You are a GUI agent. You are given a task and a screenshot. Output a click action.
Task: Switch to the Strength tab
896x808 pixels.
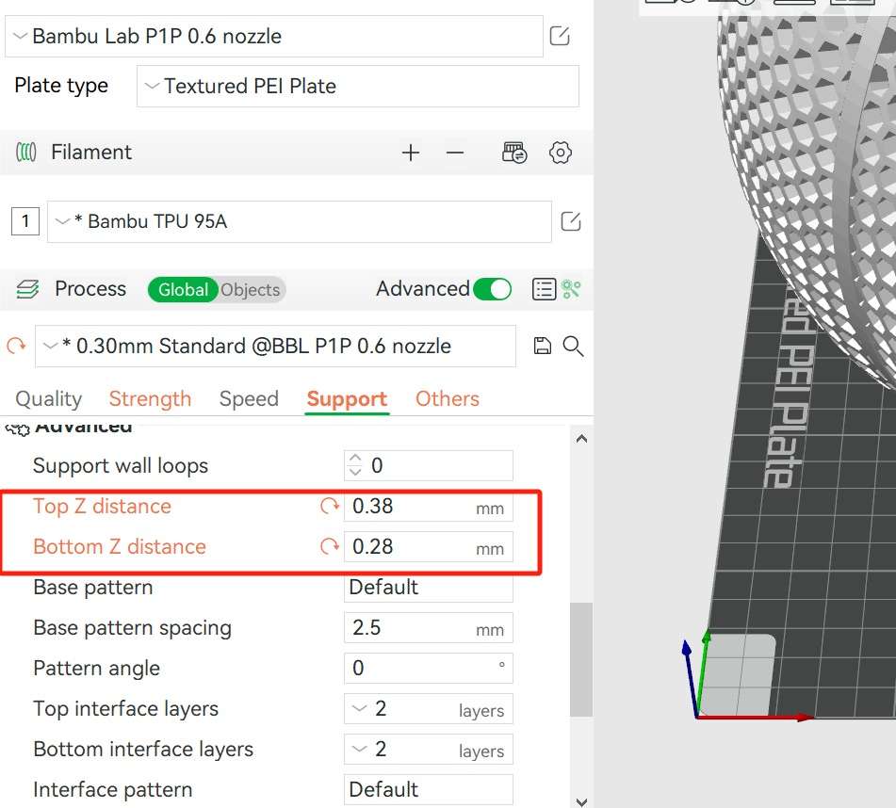(150, 399)
